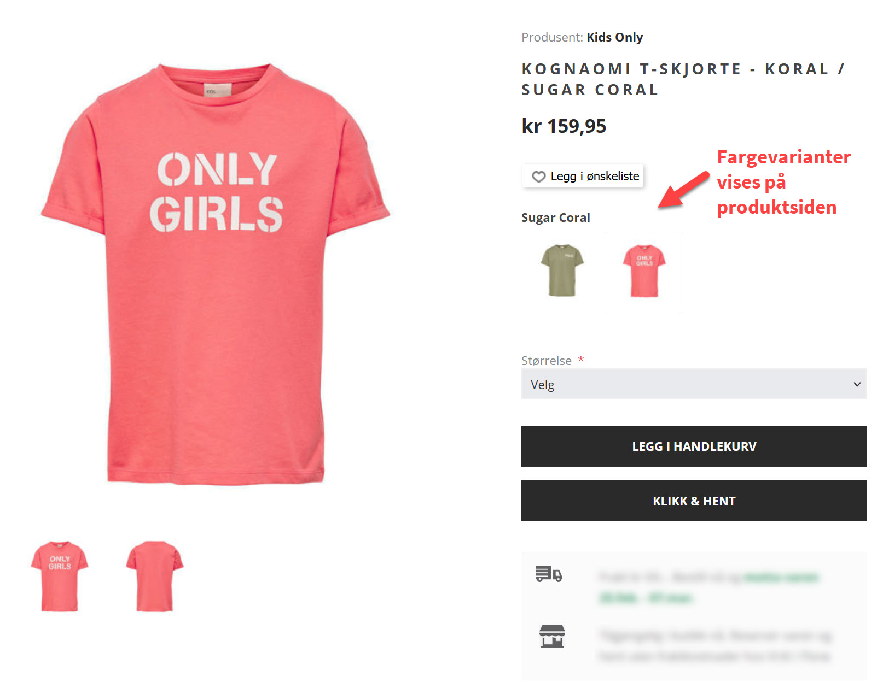The width and height of the screenshot is (883, 688).
Task: Click the delivery truck icon
Action: (549, 574)
